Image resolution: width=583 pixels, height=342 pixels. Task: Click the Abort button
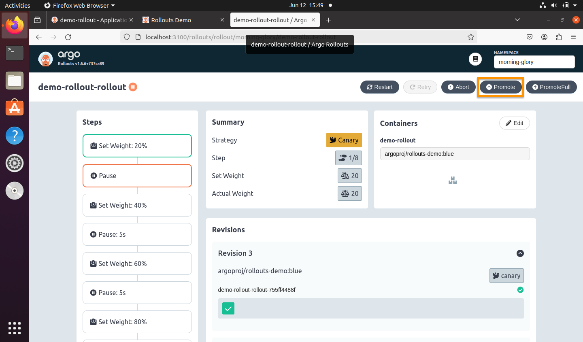pos(458,87)
